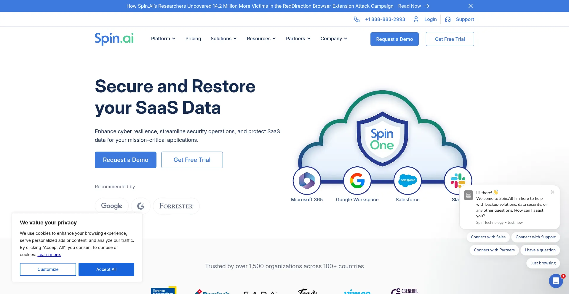
Task: Expand the Platform dropdown menu
Action: tap(163, 39)
